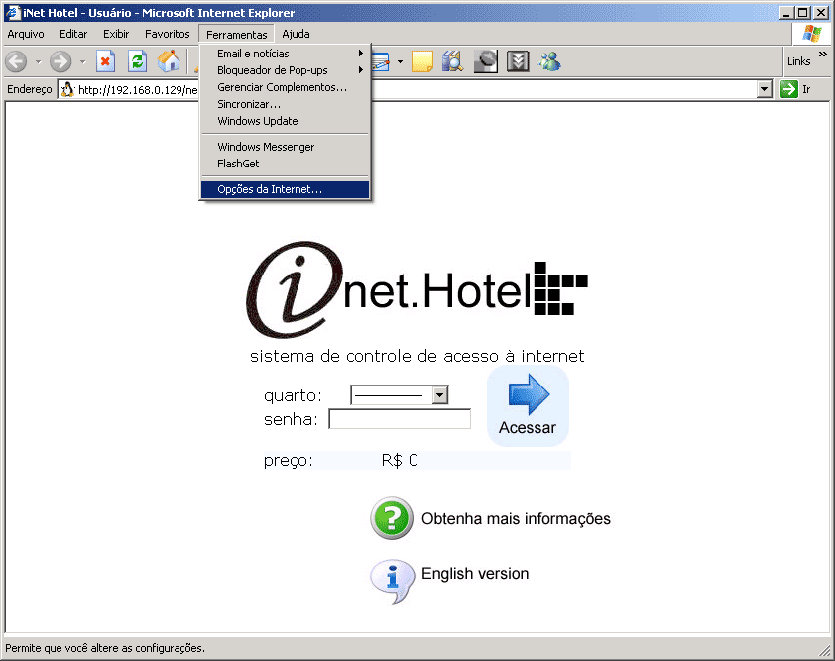Open the Editar menu
835x661 pixels.
(73, 34)
